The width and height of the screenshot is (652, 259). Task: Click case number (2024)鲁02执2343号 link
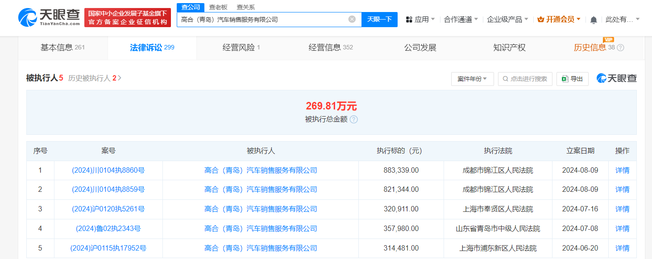coord(108,228)
